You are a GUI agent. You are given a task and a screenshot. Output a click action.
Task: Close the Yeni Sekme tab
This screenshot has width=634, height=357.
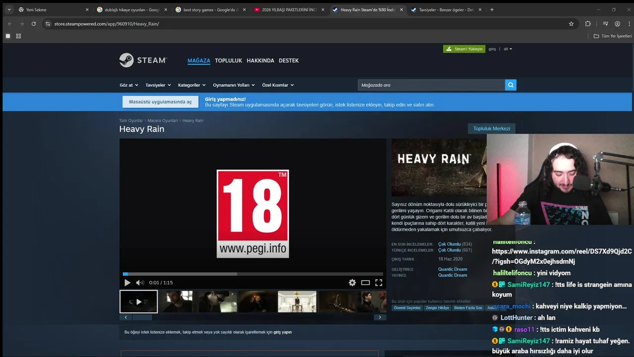tap(87, 9)
